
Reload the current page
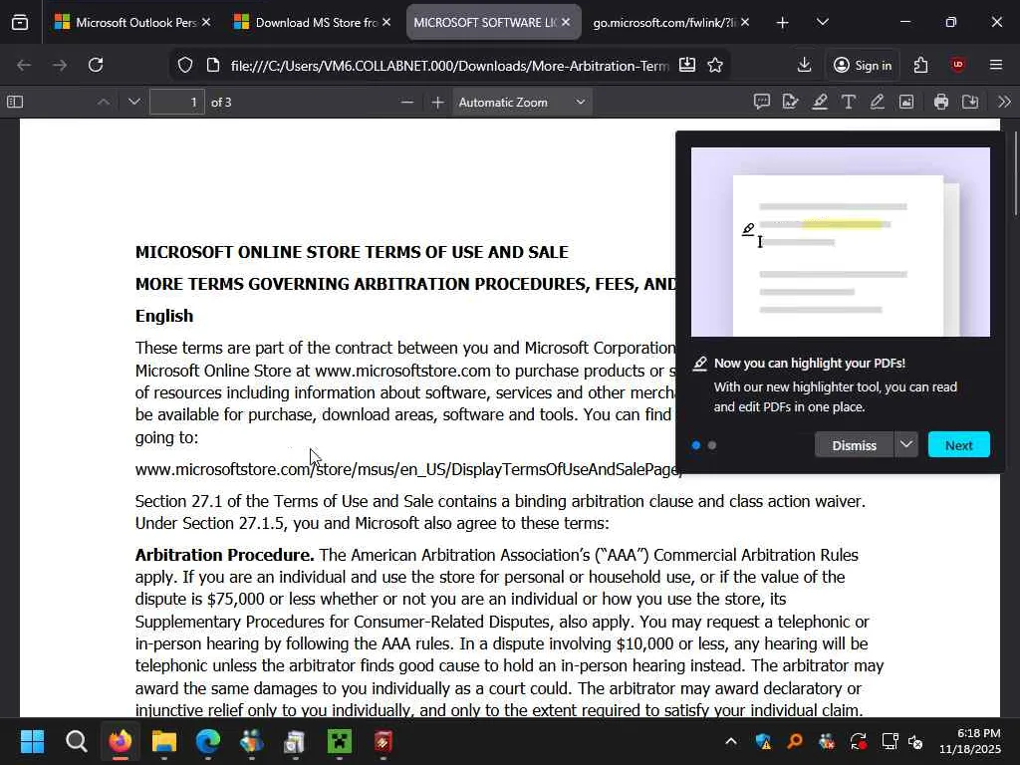pyautogui.click(x=96, y=65)
